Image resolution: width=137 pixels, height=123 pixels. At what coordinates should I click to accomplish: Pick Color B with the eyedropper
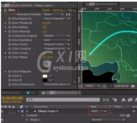tap(51, 80)
